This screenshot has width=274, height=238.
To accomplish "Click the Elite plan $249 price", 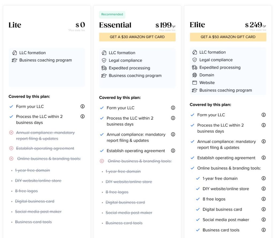I will 255,25.
